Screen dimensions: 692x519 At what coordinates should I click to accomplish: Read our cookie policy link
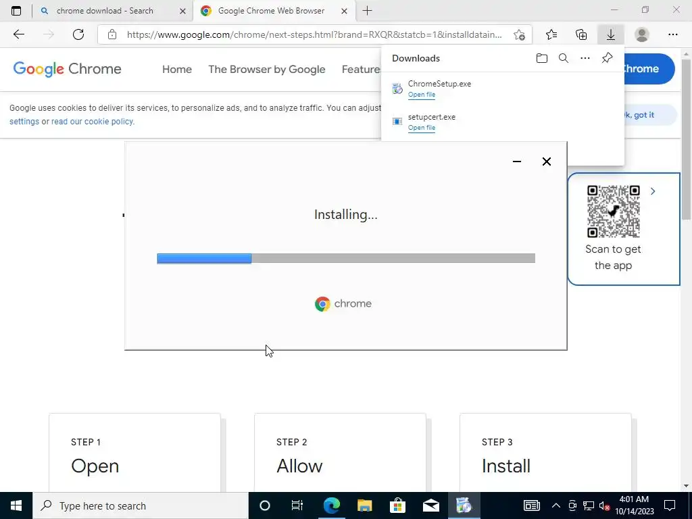92,122
